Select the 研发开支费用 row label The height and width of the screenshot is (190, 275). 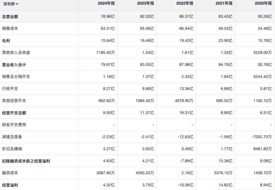click(x=14, y=125)
